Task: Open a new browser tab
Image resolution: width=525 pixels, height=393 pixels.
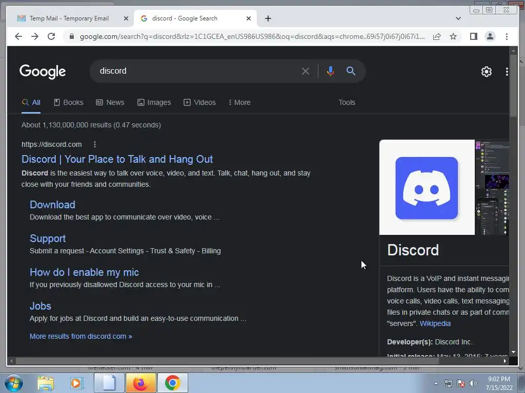Action: click(268, 18)
